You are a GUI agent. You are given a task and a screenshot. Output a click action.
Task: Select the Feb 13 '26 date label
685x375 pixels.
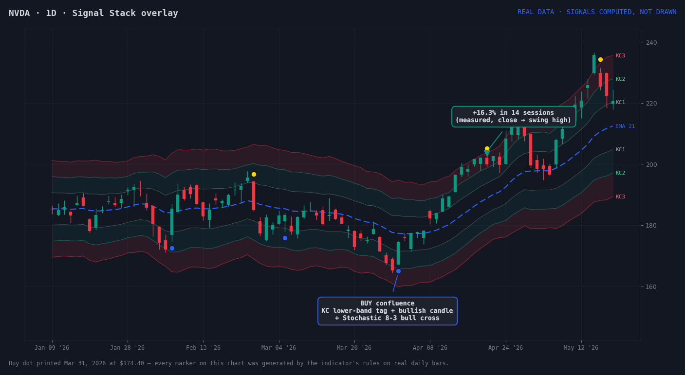tap(203, 348)
